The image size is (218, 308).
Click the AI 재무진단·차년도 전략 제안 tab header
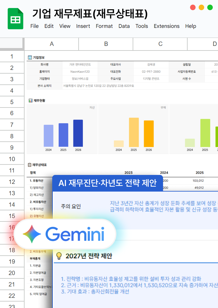tap(107, 183)
